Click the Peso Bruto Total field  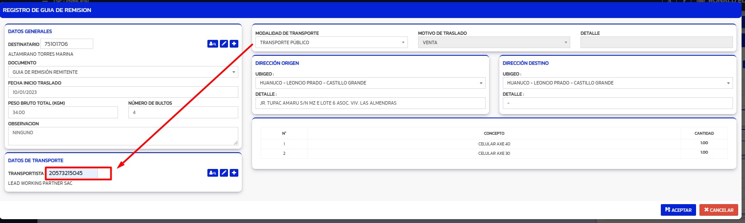point(63,112)
